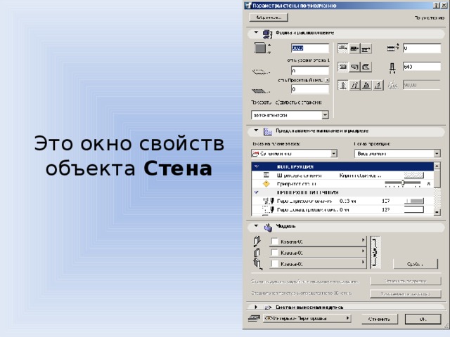Image resolution: width=450 pixels, height=337 pixels.
Task: Select the polygonal wall geometry method icon
Action: tap(366, 48)
